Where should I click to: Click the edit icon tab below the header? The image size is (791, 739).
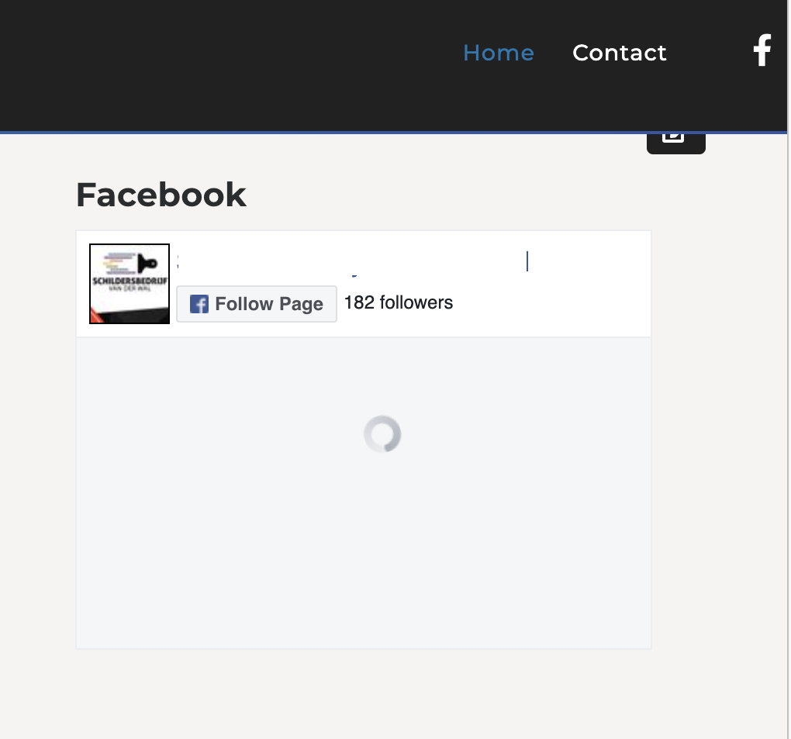click(x=675, y=139)
